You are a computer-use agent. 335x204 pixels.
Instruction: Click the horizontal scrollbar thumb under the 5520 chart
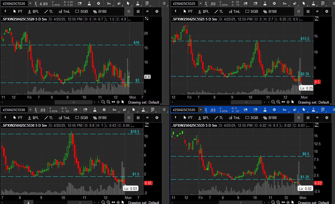tap(73, 102)
